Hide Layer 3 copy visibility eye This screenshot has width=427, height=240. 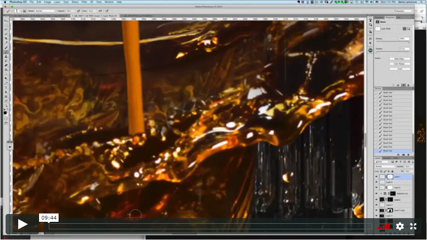pos(376,210)
